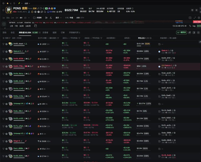Select the 30天 range button

coord(22,26)
